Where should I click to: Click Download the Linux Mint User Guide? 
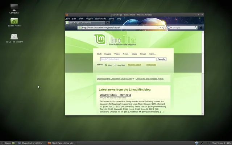[114, 79]
